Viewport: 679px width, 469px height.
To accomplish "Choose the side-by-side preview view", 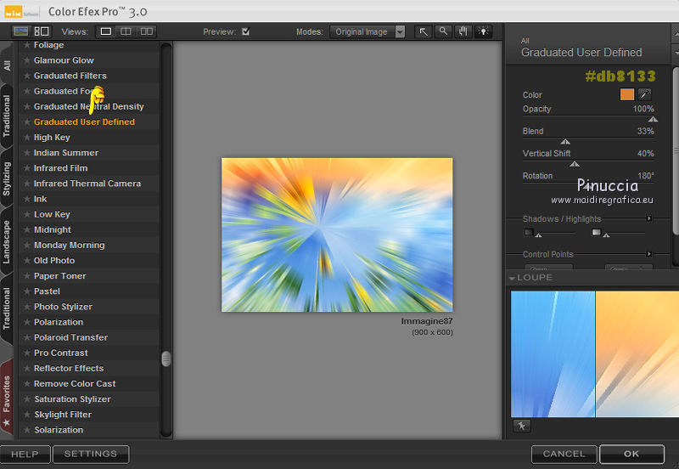I will click(x=148, y=31).
